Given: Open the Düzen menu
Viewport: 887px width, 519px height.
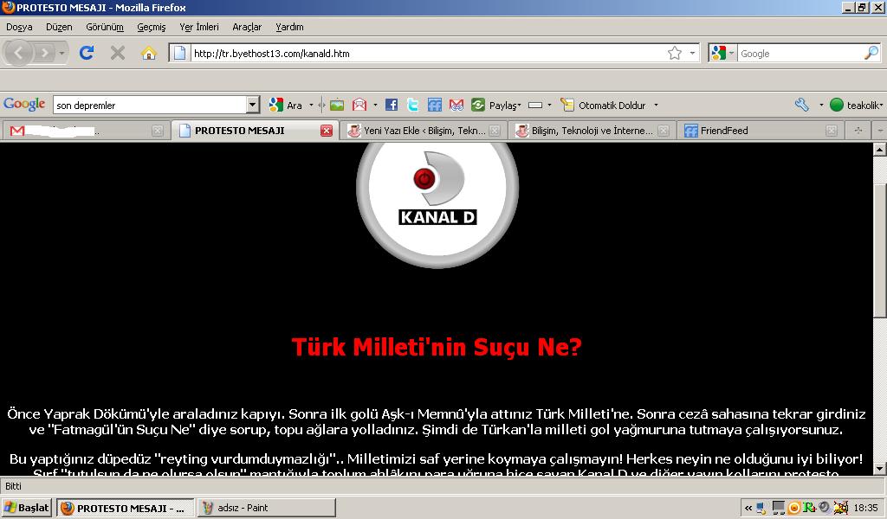Looking at the screenshot, I should click(x=59, y=27).
